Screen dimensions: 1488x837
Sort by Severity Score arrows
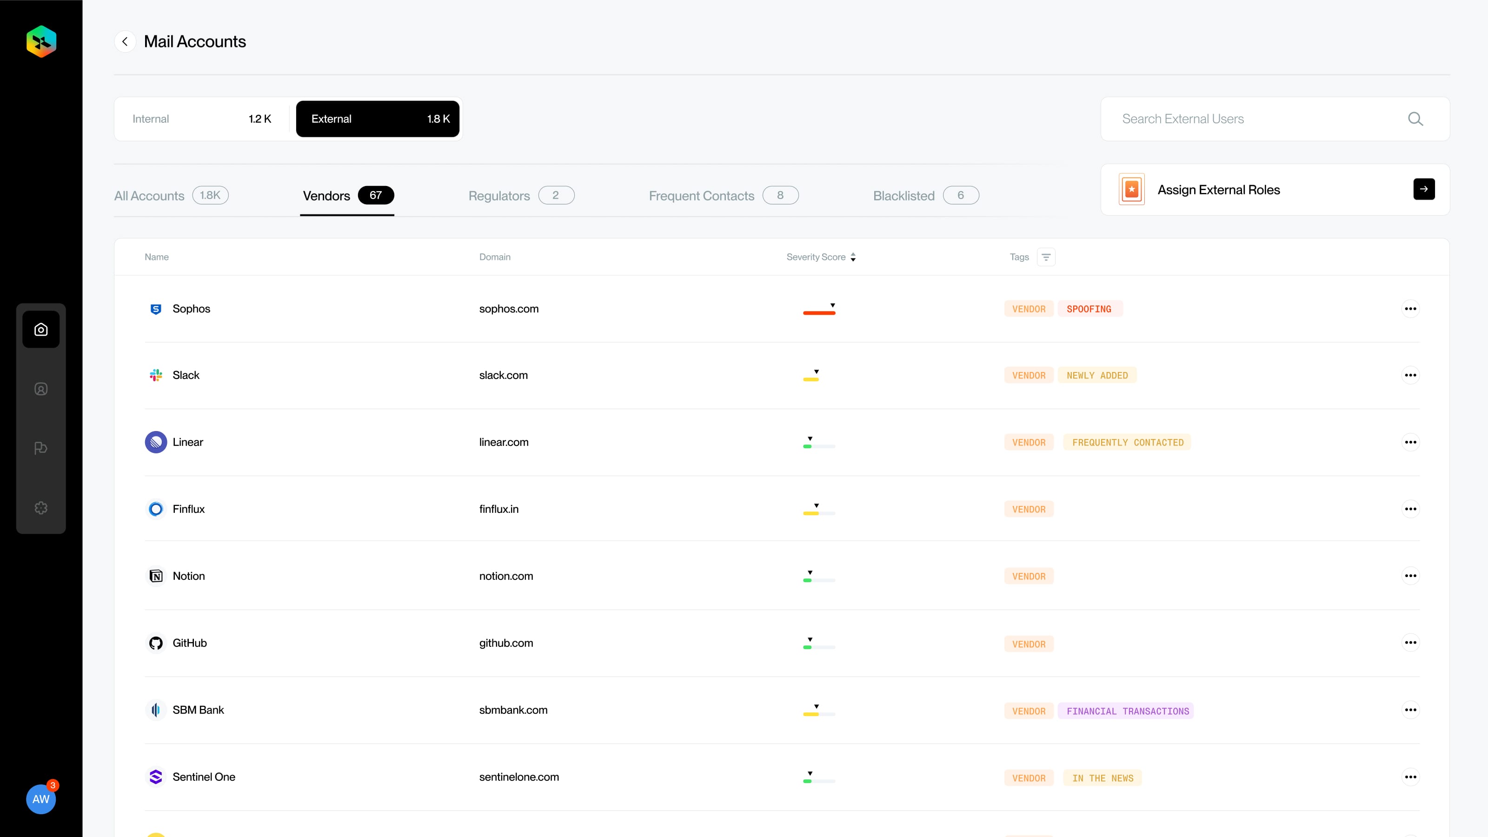pyautogui.click(x=853, y=257)
